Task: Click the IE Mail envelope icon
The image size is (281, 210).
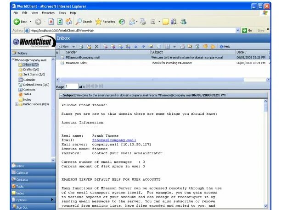Action: 132,22
